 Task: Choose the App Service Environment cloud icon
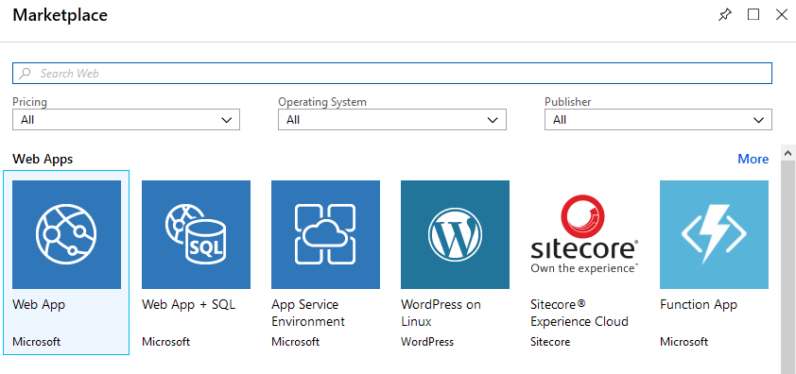click(x=325, y=234)
